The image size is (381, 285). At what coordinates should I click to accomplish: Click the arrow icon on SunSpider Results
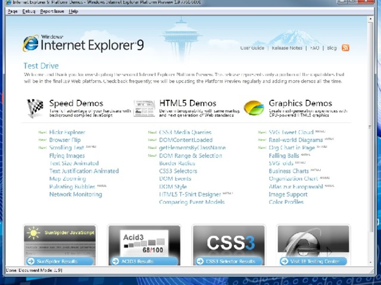point(31,261)
